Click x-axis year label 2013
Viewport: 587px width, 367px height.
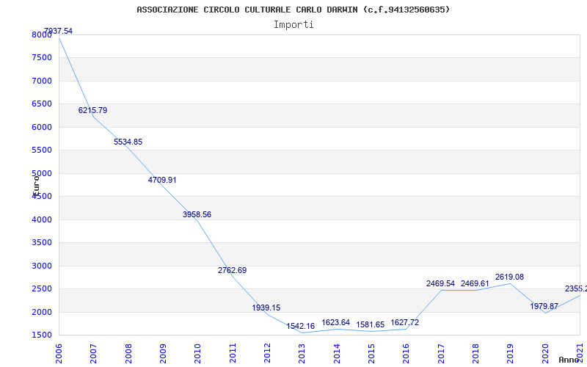[302, 354]
